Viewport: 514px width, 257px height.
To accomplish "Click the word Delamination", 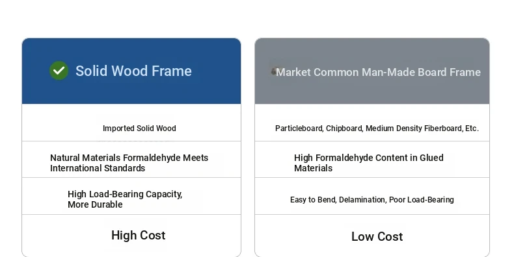I will pos(362,200).
